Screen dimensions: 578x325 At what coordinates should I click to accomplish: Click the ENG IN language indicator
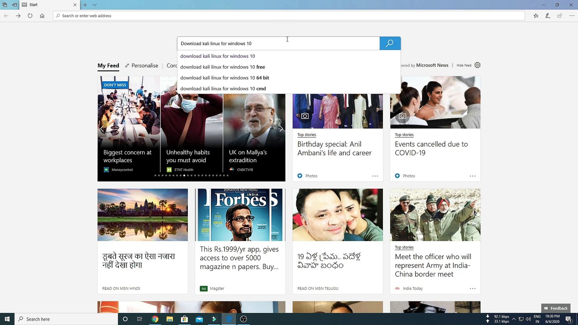pyautogui.click(x=537, y=319)
